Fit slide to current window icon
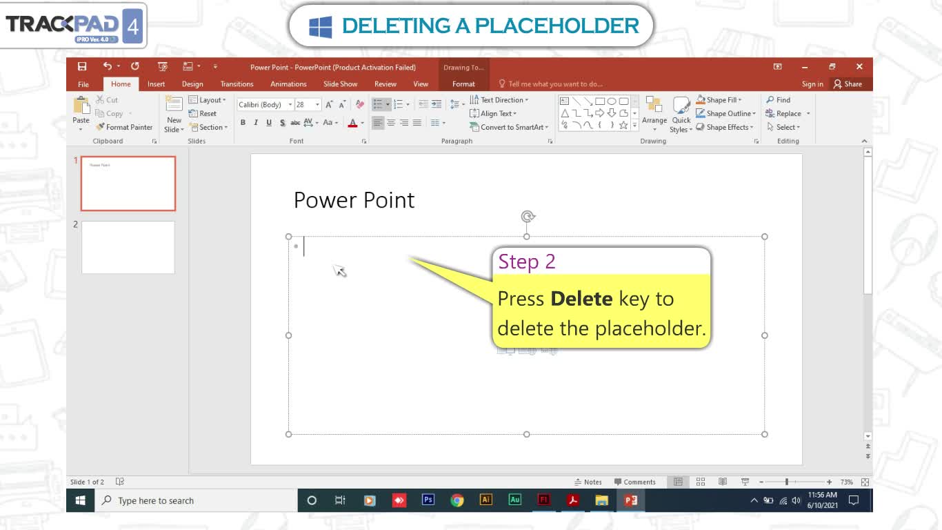 [x=865, y=482]
